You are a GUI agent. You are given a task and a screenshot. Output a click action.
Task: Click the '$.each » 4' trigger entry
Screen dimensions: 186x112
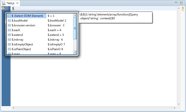click(54, 30)
